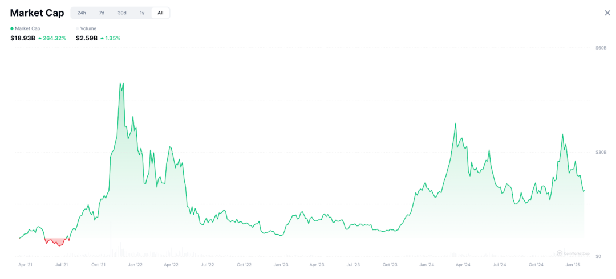Click the $60B y-axis label
Image resolution: width=616 pixels, height=279 pixels.
[601, 48]
